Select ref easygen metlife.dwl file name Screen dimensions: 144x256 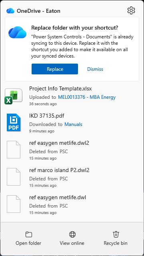[58, 198]
